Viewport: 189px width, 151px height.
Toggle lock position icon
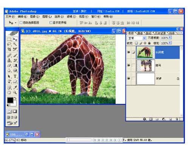pos(145,43)
